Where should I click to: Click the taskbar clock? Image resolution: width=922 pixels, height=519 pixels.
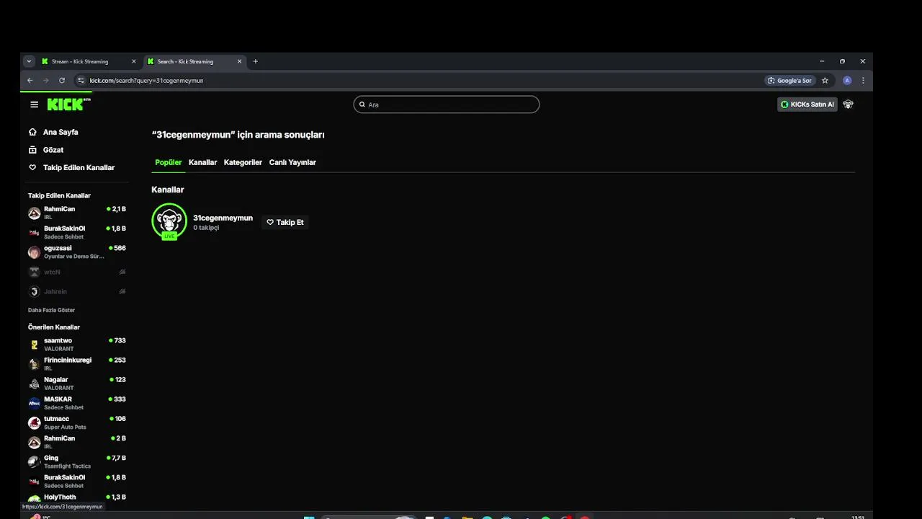(857, 517)
